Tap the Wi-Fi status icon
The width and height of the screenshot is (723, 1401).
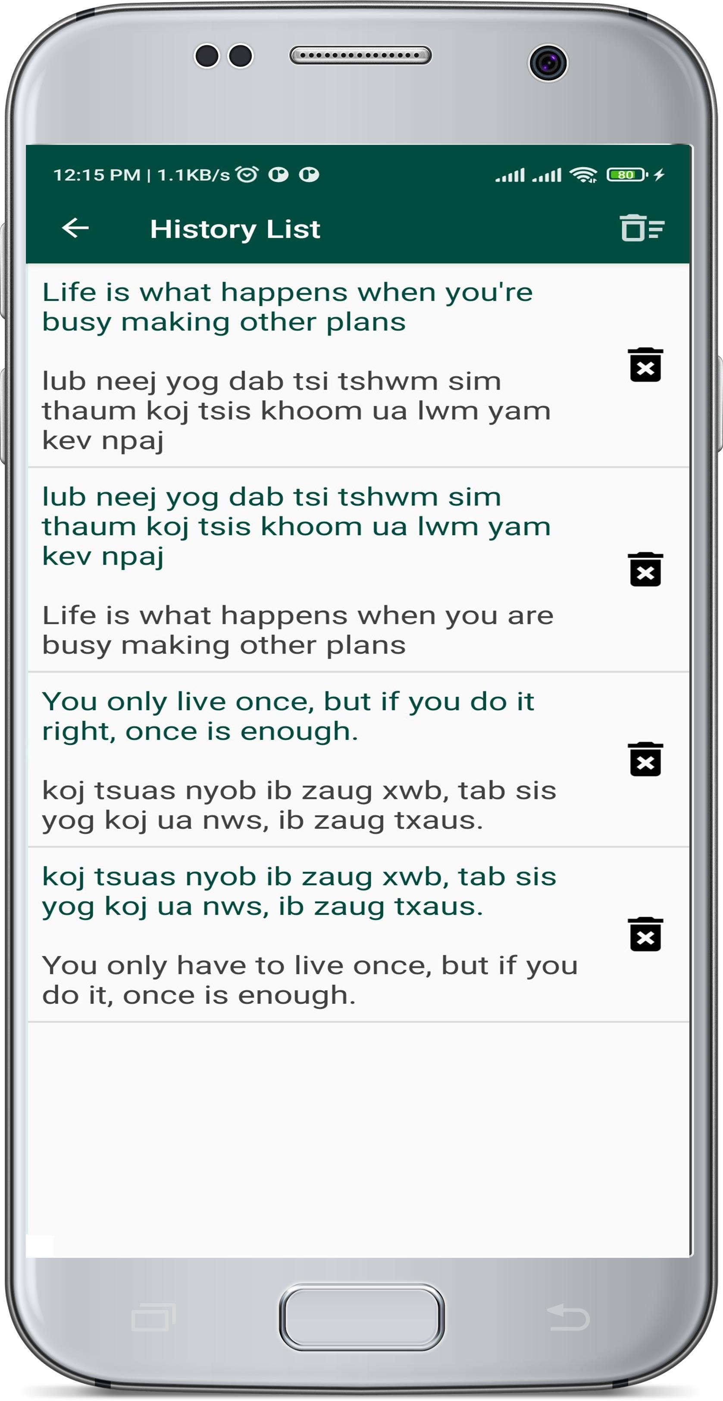point(583,175)
